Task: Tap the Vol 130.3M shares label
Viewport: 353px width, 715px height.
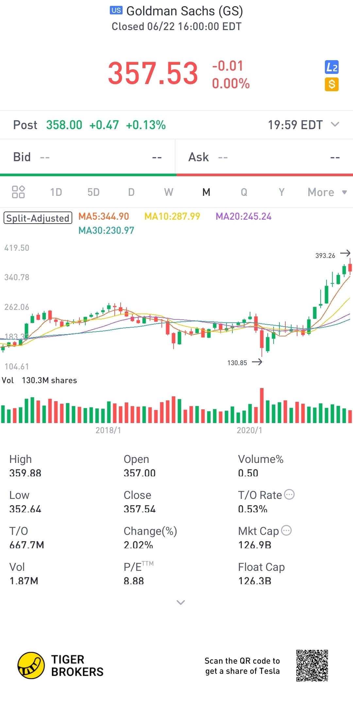Action: [x=39, y=380]
